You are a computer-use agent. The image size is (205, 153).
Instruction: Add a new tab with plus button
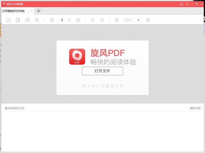(39, 11)
